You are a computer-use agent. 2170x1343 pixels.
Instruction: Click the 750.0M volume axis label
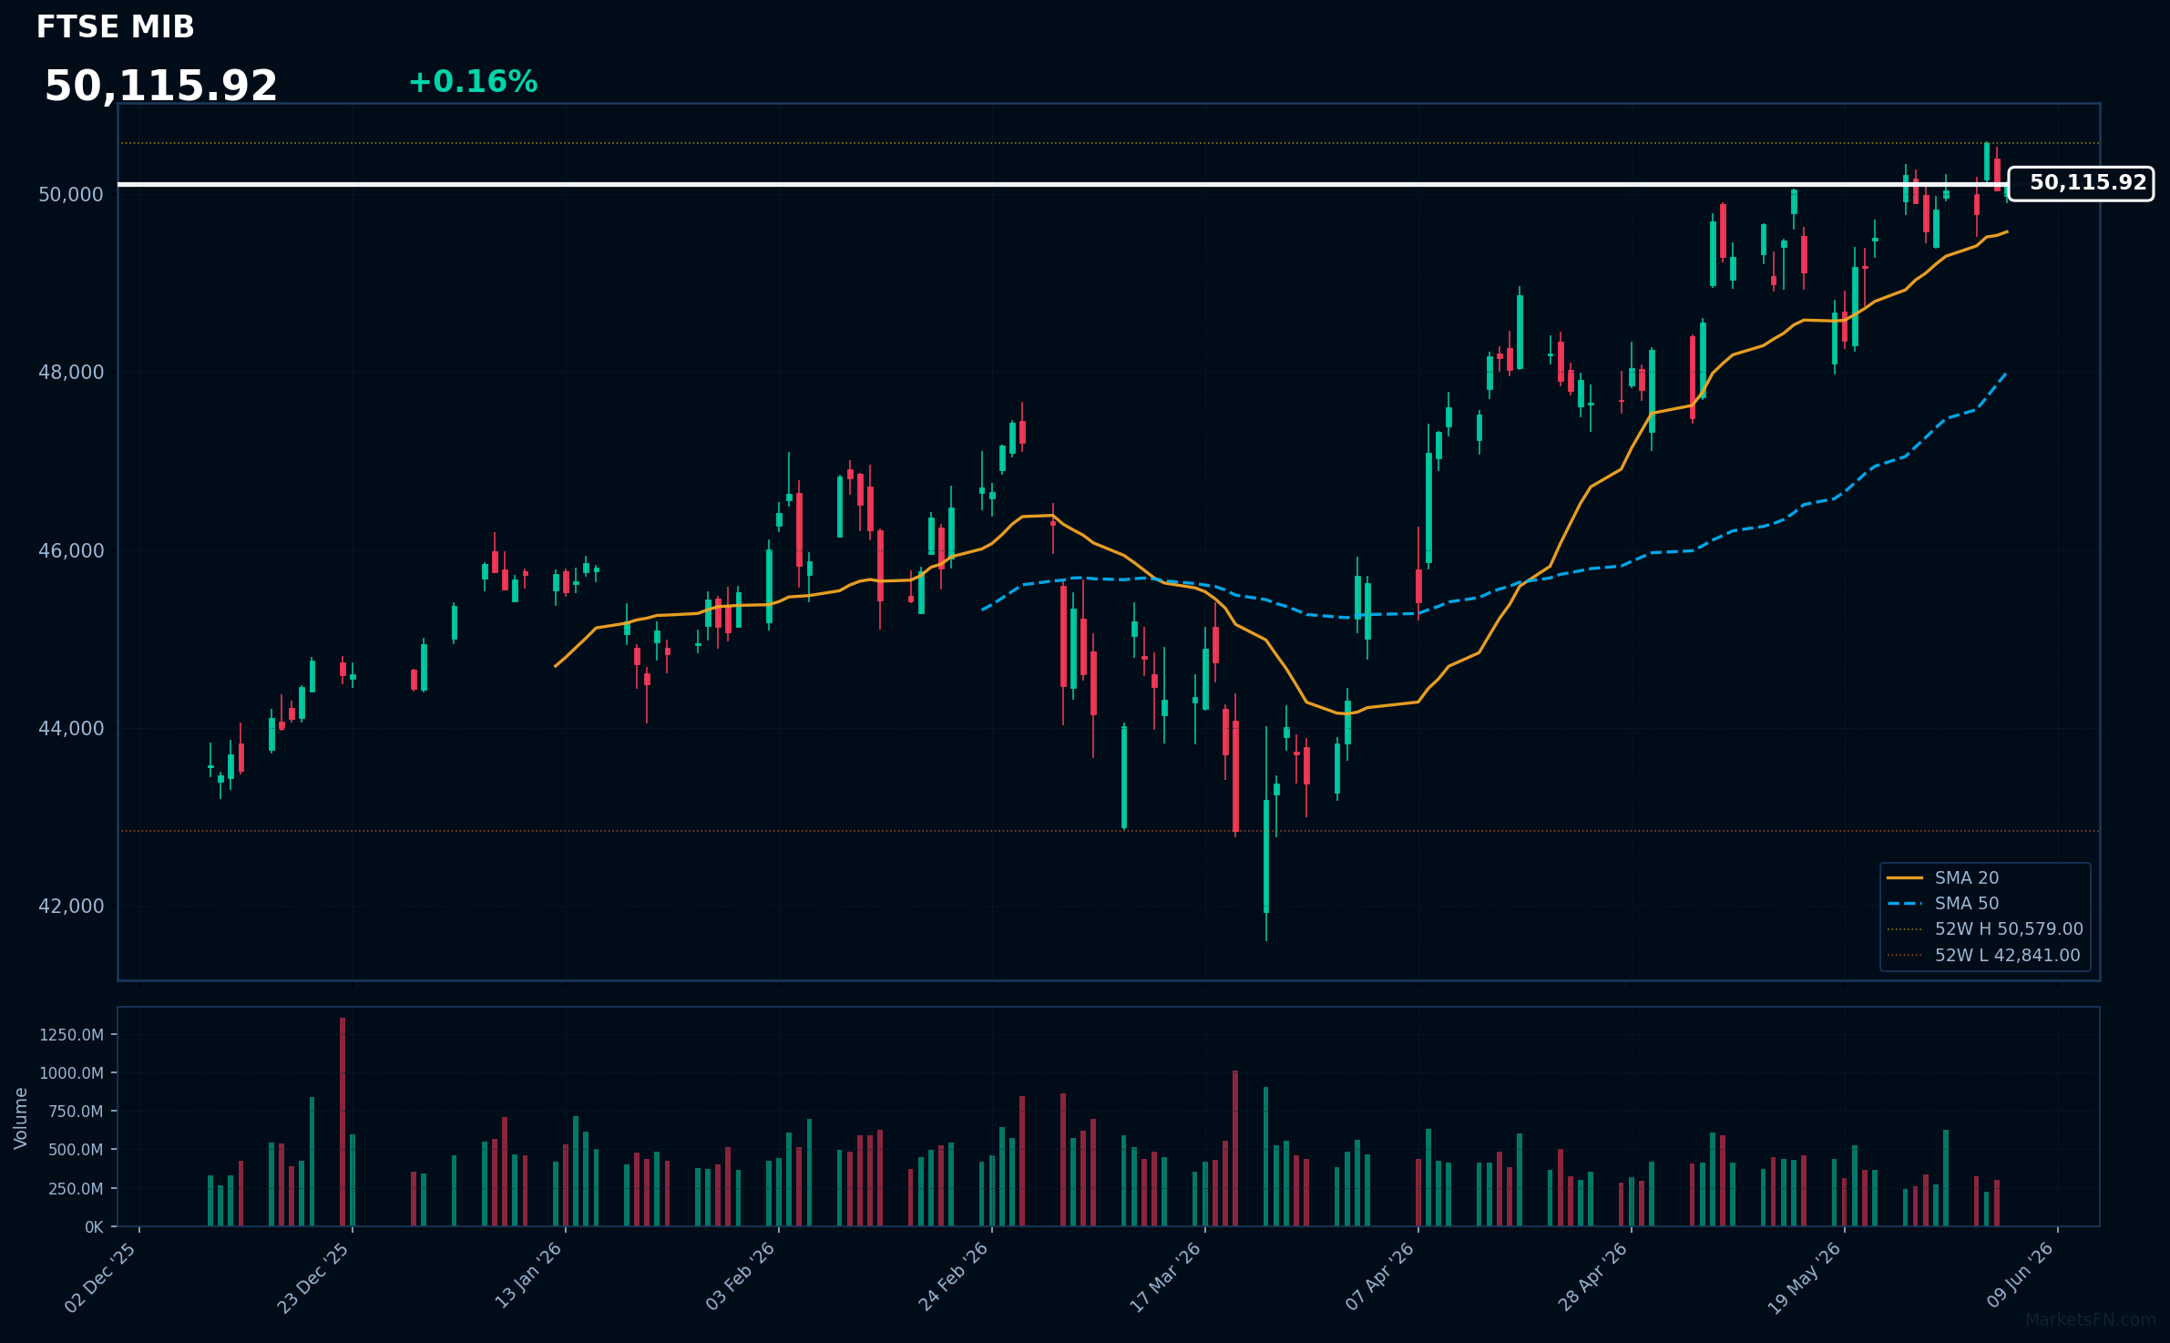[76, 1112]
